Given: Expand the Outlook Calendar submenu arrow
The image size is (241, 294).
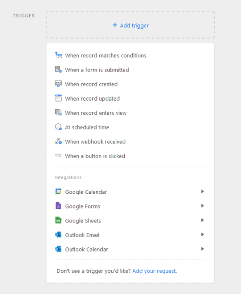Looking at the screenshot, I should (202, 249).
